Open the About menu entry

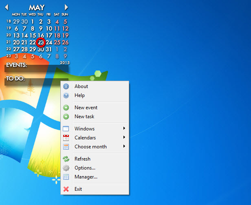tap(95, 86)
